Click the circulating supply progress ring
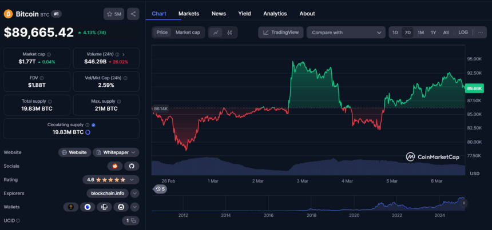This screenshot has height=230, width=492. pyautogui.click(x=88, y=132)
